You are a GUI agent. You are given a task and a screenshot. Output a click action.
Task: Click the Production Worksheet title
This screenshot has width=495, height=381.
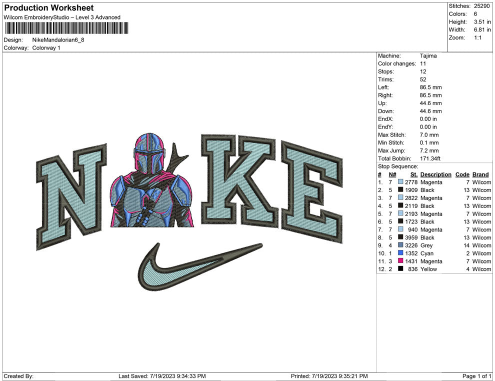pos(48,8)
